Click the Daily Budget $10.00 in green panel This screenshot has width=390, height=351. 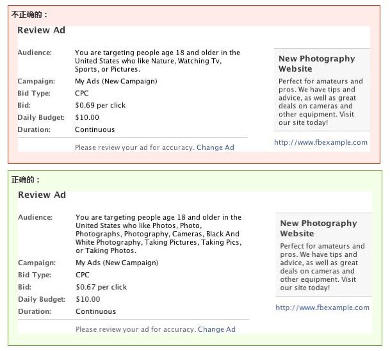click(x=88, y=299)
